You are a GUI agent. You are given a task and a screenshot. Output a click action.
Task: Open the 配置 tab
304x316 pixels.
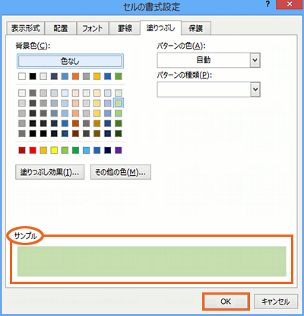[61, 28]
